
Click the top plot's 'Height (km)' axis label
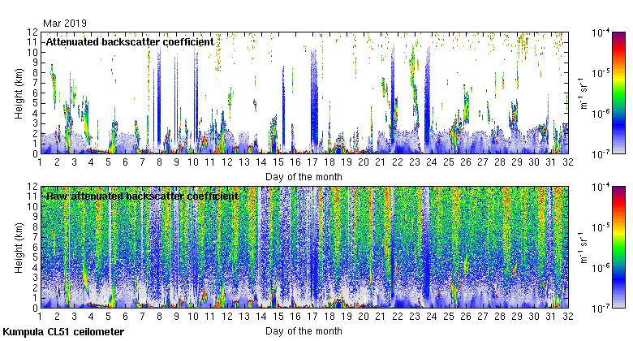[19, 93]
